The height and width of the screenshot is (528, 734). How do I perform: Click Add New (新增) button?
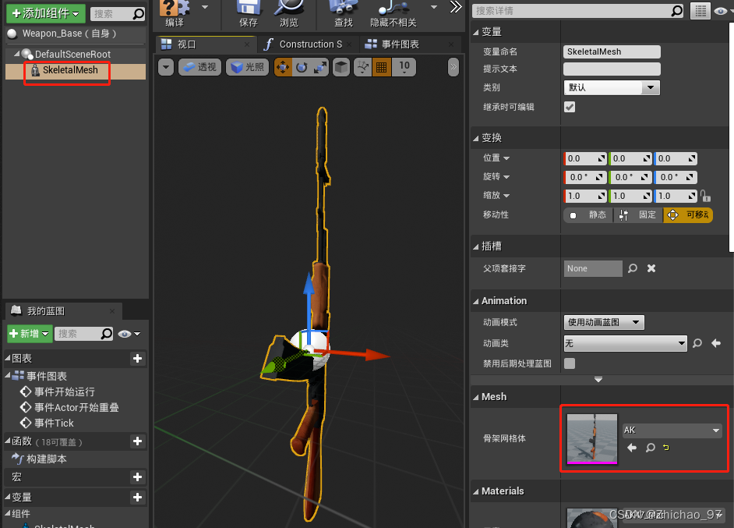click(x=30, y=334)
